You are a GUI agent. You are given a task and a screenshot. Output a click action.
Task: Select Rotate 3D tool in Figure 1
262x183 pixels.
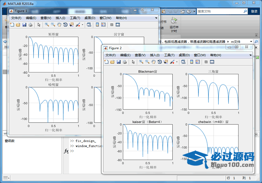65,25
